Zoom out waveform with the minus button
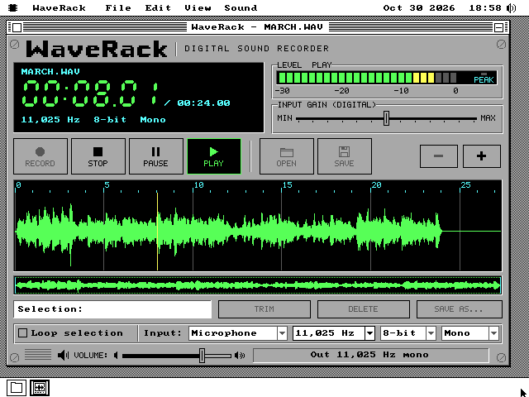 [x=439, y=156]
